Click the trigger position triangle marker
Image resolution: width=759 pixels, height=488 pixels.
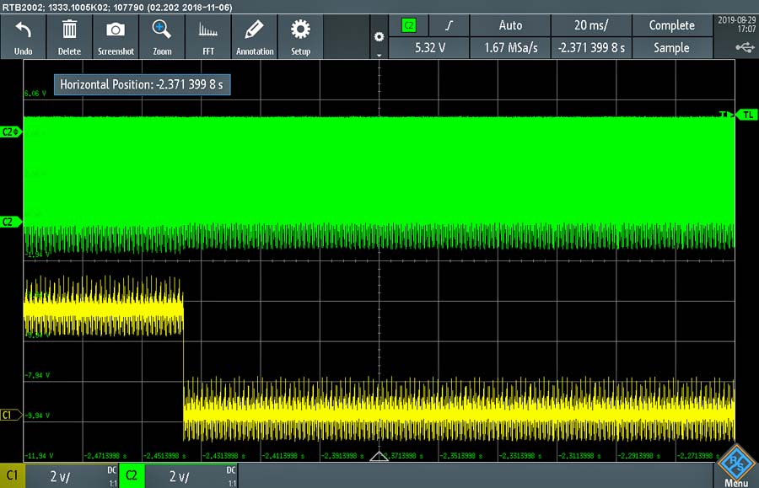click(379, 456)
